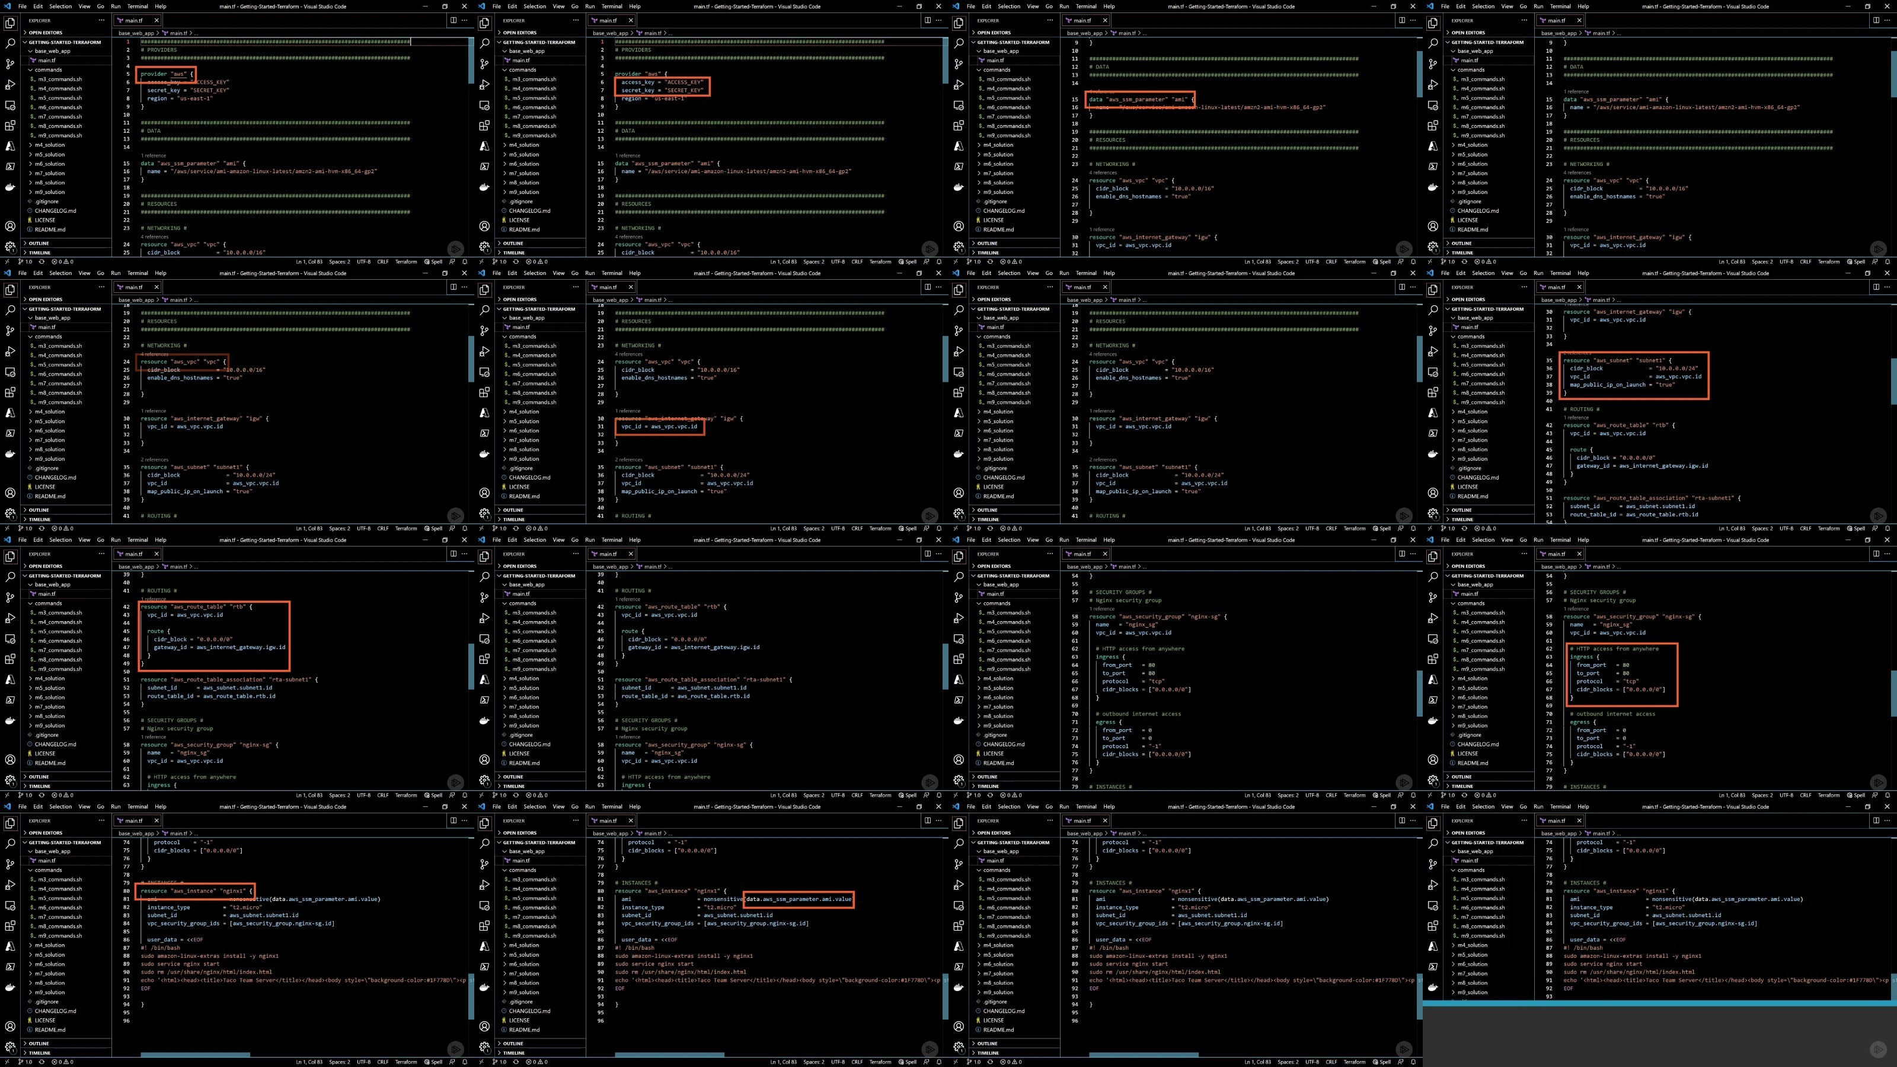Click horizontal scrollbar in window highlighting "aws_instance" "nginx1"

point(195,1055)
